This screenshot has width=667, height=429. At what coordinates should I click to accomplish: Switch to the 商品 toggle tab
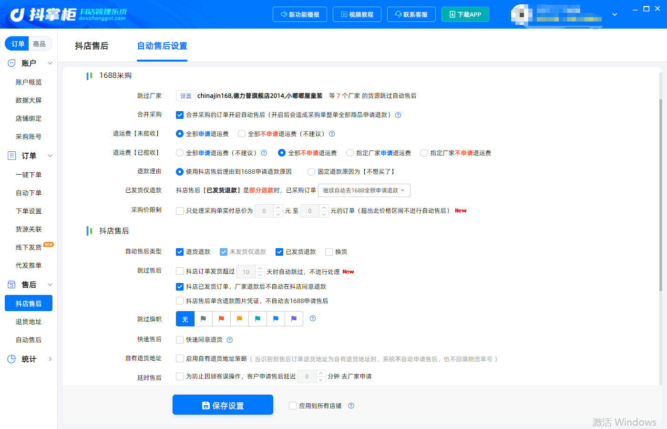point(40,44)
